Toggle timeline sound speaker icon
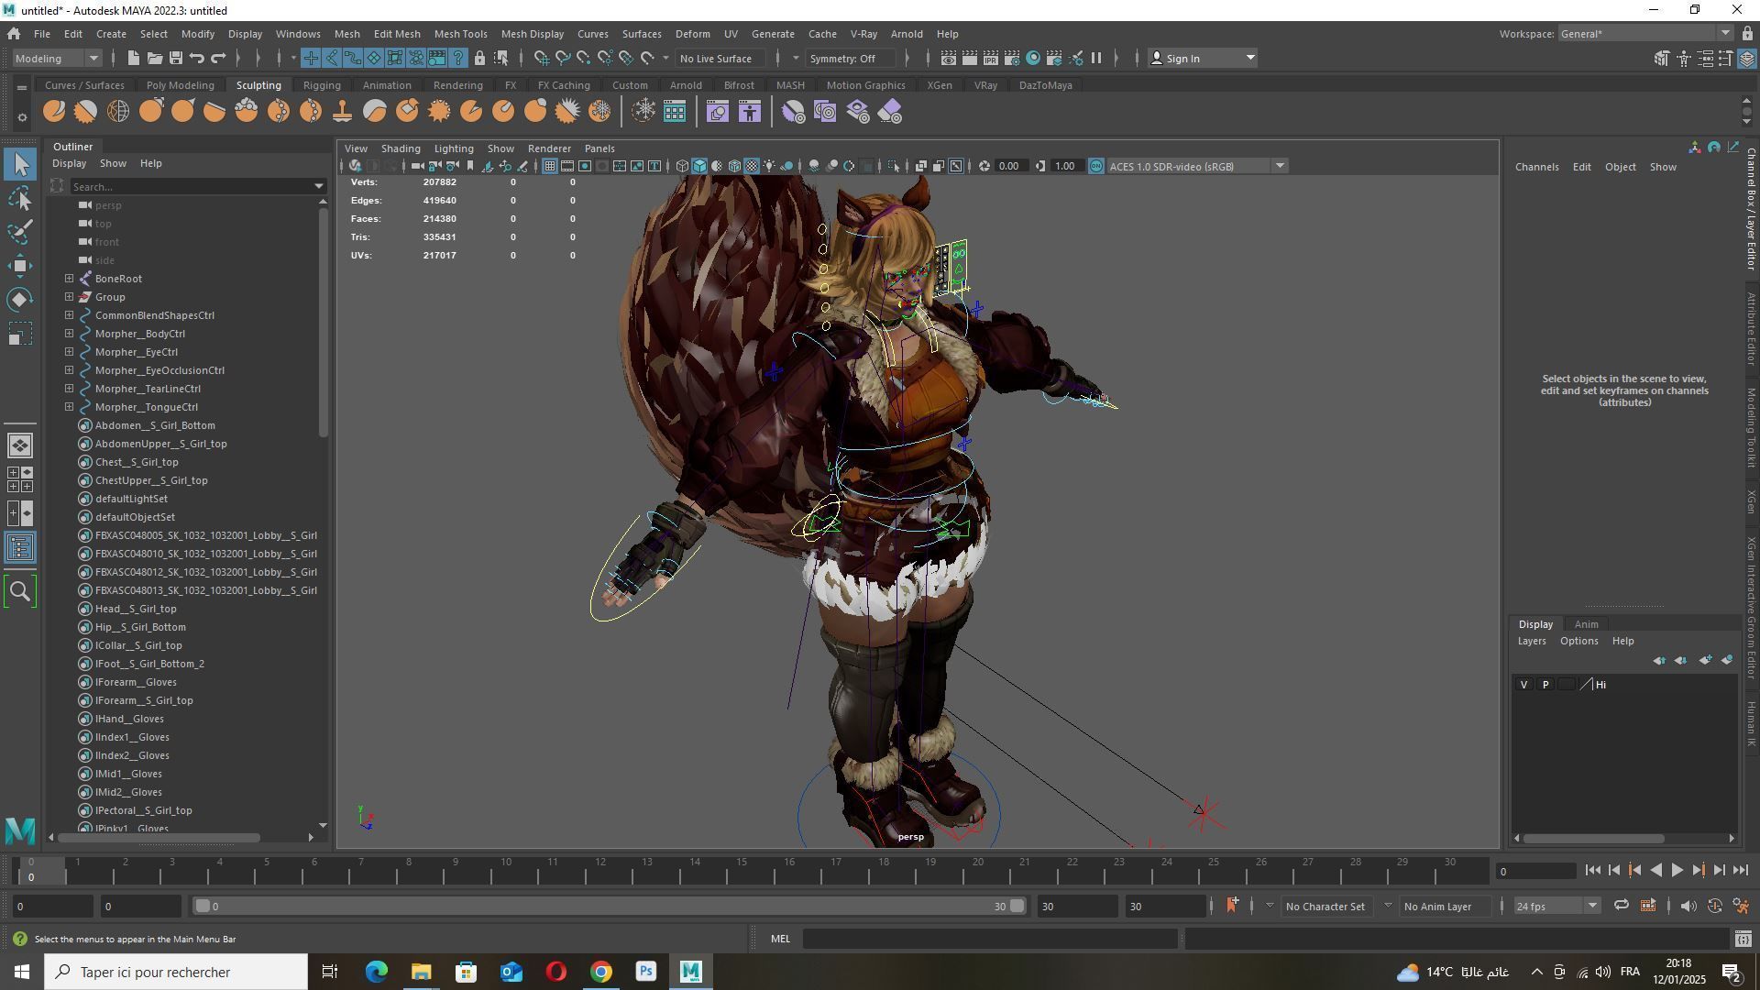Image resolution: width=1760 pixels, height=990 pixels. [x=1688, y=907]
